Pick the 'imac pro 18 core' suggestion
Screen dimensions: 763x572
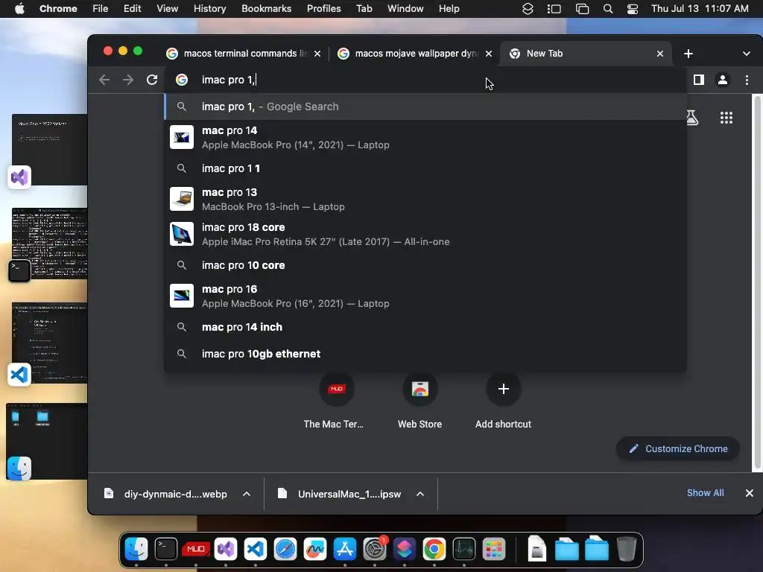tap(425, 235)
